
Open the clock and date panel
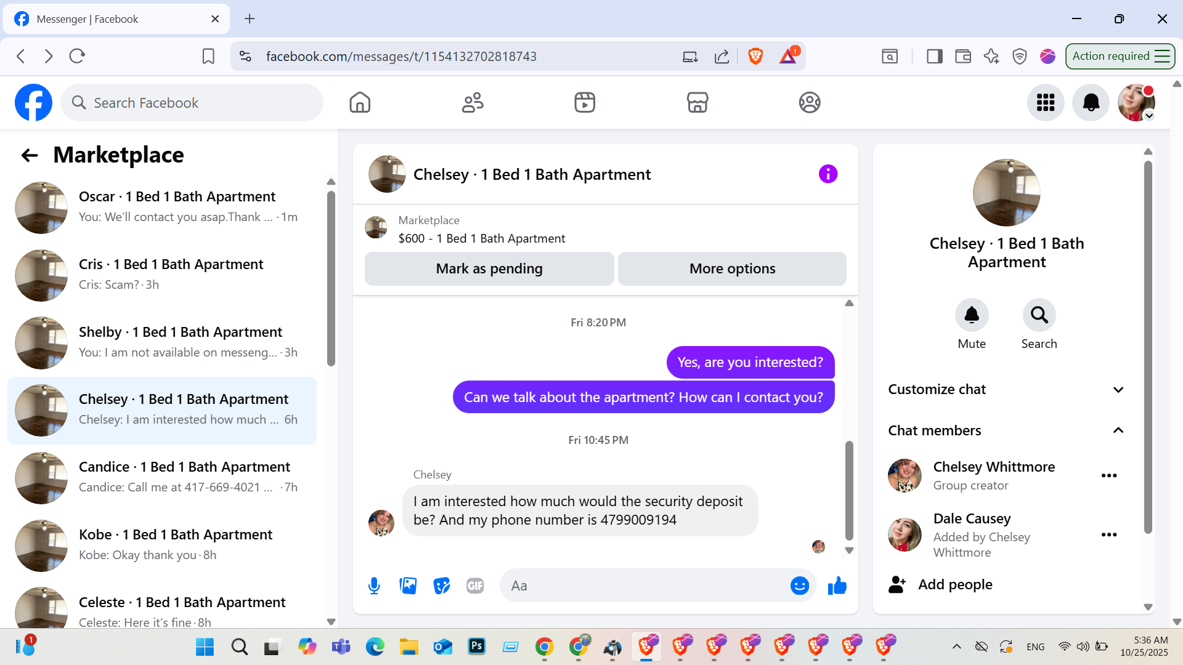point(1144,647)
